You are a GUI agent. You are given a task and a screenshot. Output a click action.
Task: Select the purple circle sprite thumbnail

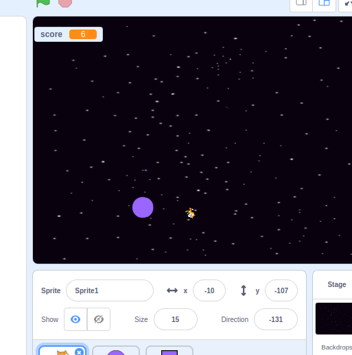click(116, 351)
